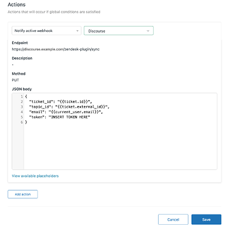Open 'View available placeholders' link
The height and width of the screenshot is (226, 228).
click(x=35, y=176)
